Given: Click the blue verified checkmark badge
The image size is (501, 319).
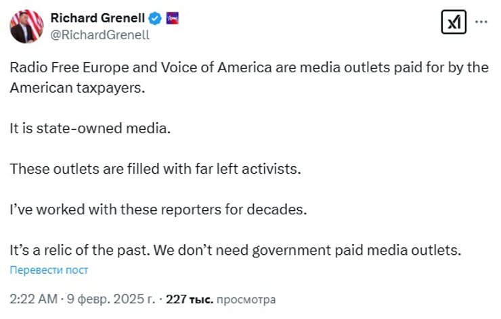Looking at the screenshot, I should [156, 18].
